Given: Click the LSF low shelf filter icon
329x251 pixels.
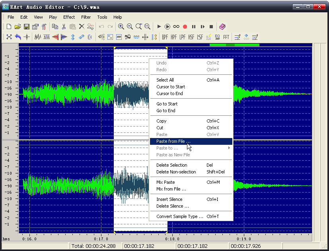Looking at the screenshot, I should [200, 37].
